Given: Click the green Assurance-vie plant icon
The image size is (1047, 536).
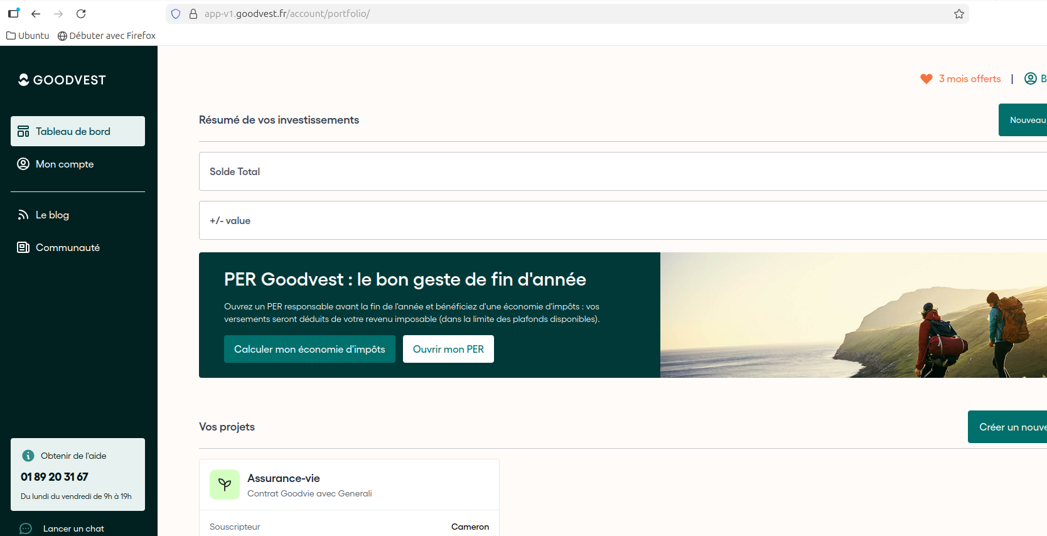Looking at the screenshot, I should pyautogui.click(x=225, y=485).
